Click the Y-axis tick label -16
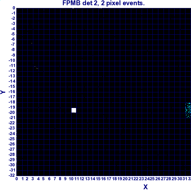 pos(12,92)
